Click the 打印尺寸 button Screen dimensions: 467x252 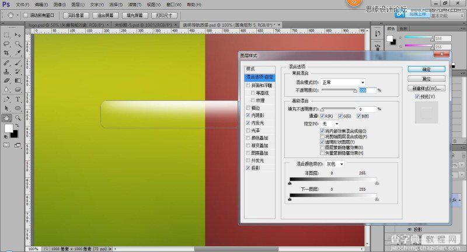pyautogui.click(x=164, y=15)
